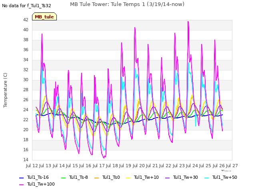256x192 pixels.
Task: Click the 42 y-axis tick label
Action: pyautogui.click(x=26, y=20)
